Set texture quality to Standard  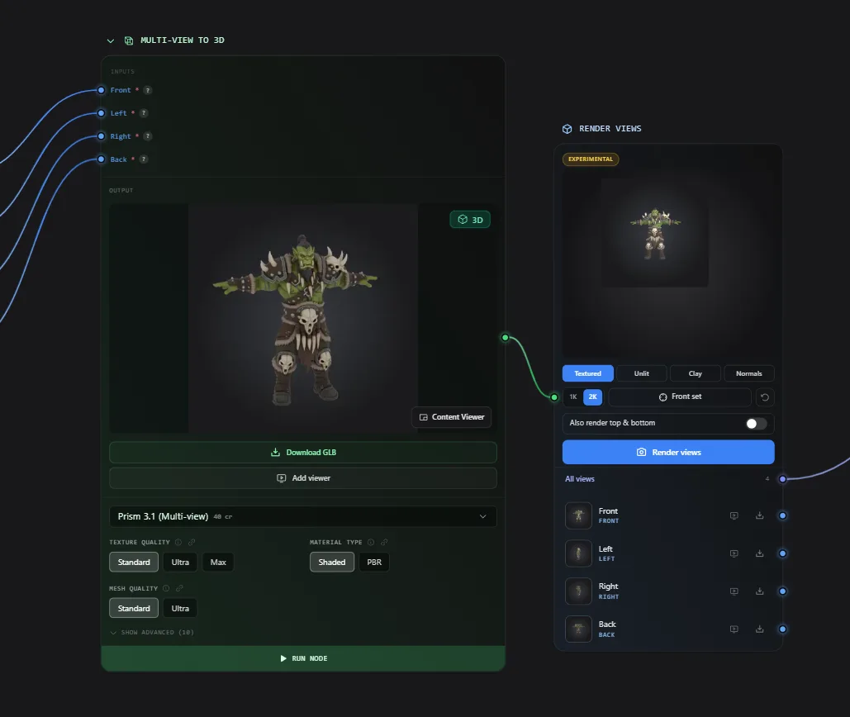tap(134, 562)
